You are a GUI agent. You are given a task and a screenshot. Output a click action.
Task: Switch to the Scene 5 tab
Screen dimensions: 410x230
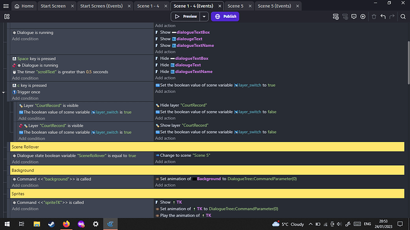[235, 6]
